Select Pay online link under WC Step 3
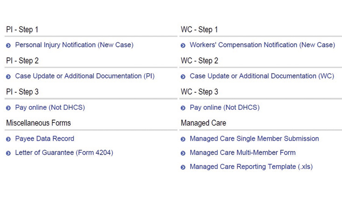 pyautogui.click(x=224, y=108)
